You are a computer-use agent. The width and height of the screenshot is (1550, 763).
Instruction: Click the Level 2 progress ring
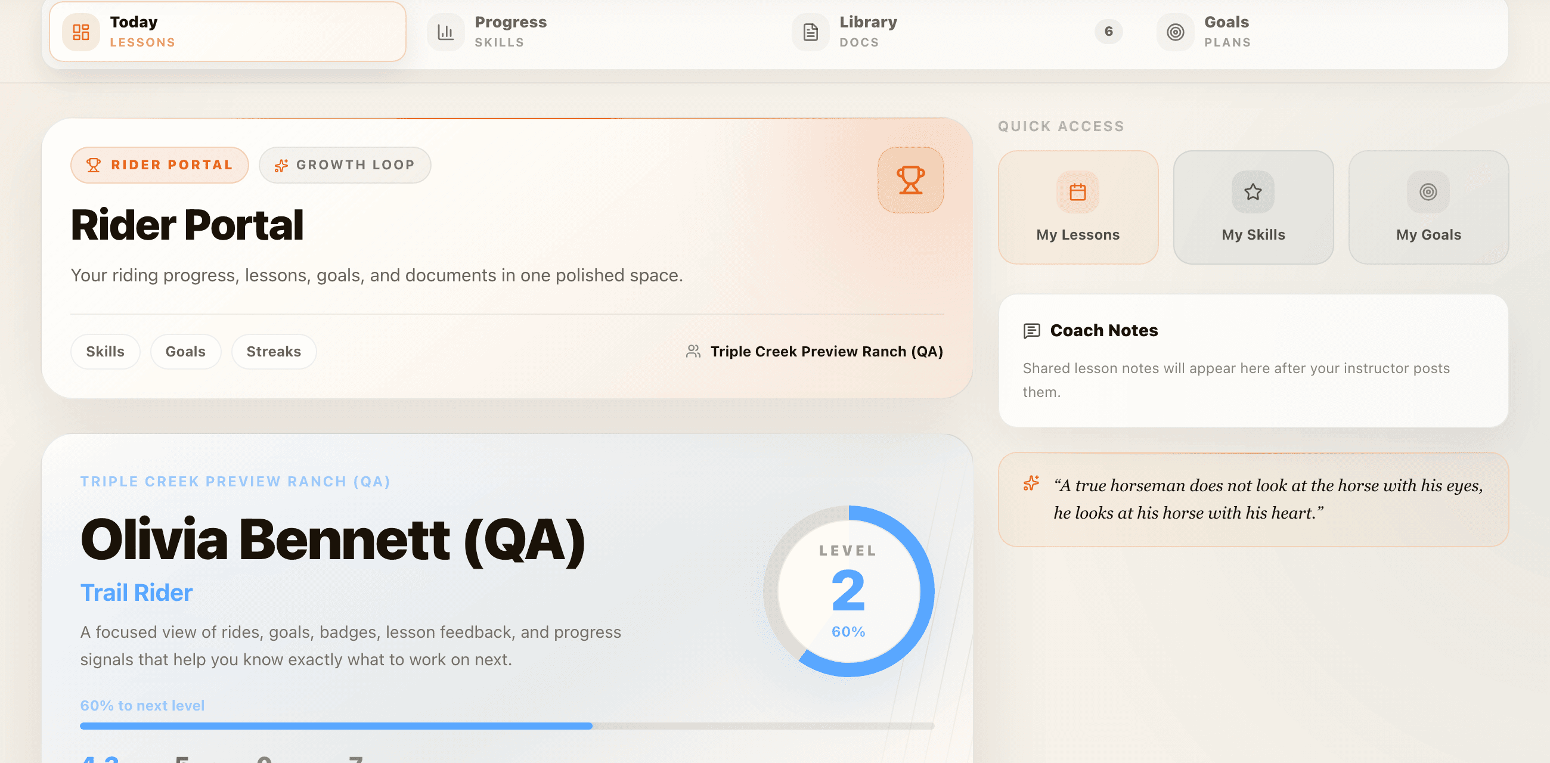tap(848, 591)
